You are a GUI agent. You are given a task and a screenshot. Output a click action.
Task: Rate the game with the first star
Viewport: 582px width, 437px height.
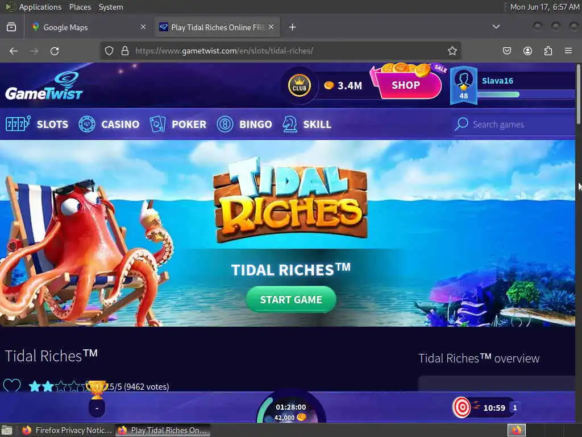(x=35, y=386)
